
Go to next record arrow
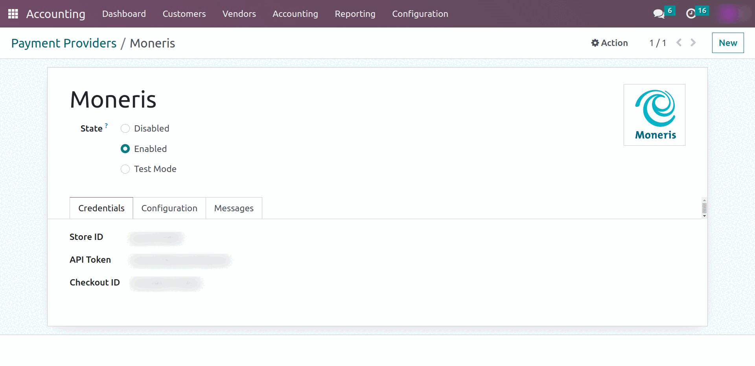click(x=693, y=42)
